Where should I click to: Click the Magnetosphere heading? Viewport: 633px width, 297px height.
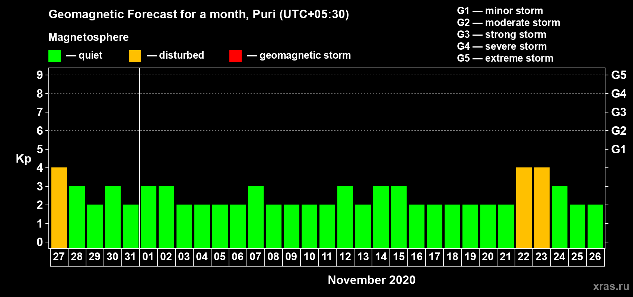click(89, 37)
